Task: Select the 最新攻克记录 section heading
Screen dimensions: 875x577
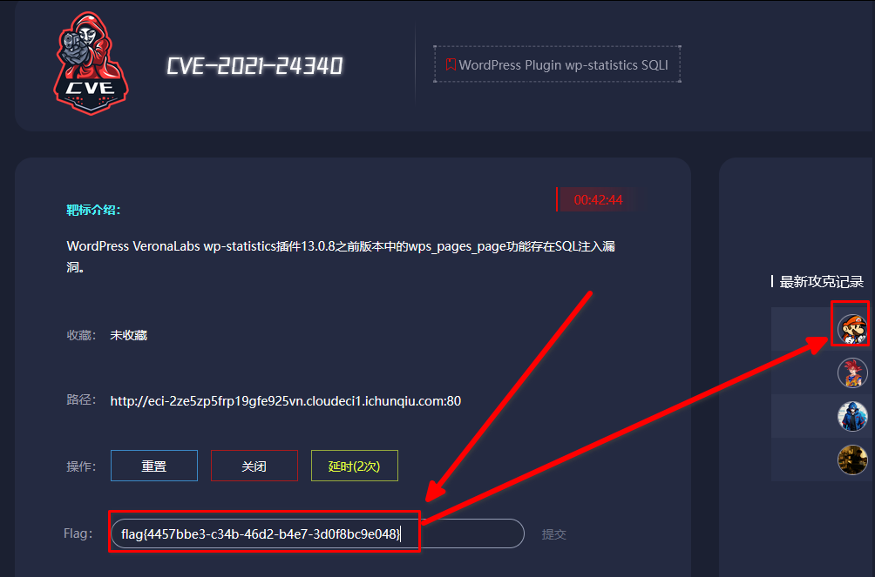Action: point(820,281)
